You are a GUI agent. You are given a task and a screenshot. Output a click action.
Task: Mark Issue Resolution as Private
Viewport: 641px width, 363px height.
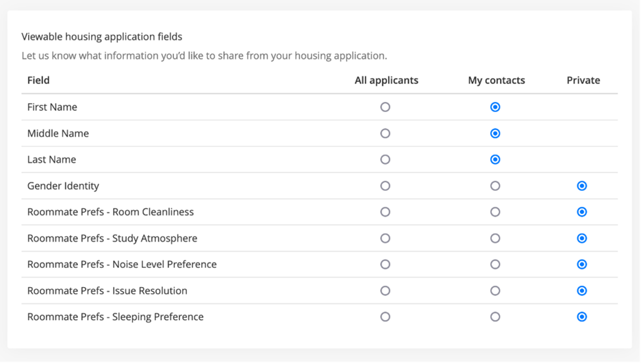click(581, 291)
